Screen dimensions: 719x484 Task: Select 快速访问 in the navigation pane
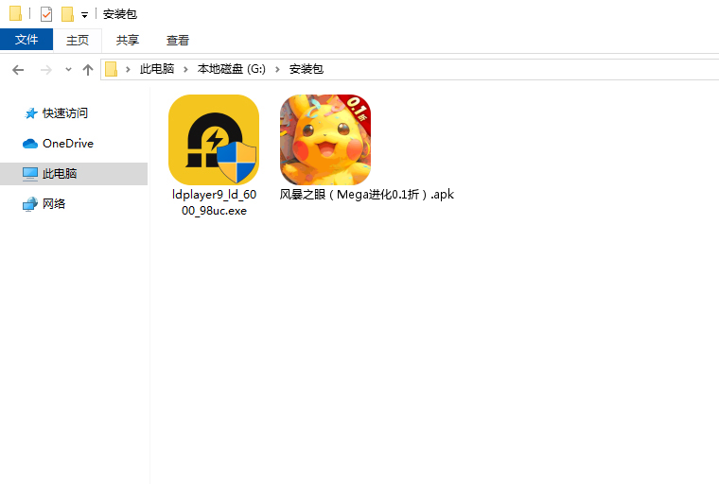click(64, 112)
